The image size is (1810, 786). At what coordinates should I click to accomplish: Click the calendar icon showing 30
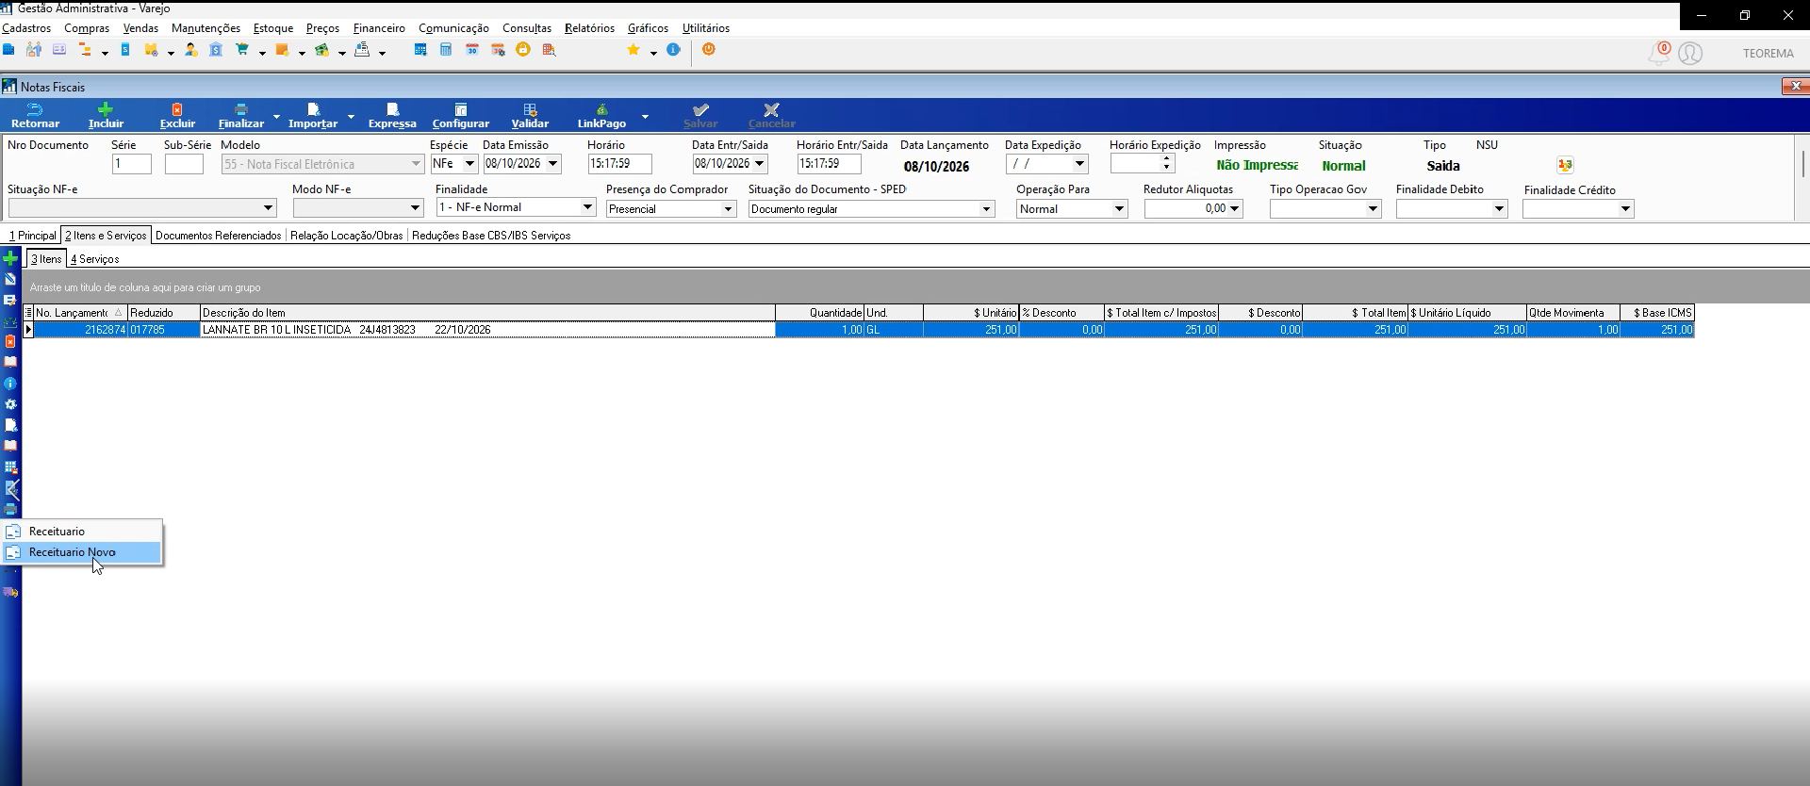[472, 50]
